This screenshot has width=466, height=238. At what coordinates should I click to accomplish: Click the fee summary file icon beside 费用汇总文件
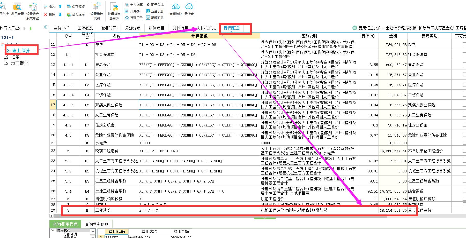(355, 28)
